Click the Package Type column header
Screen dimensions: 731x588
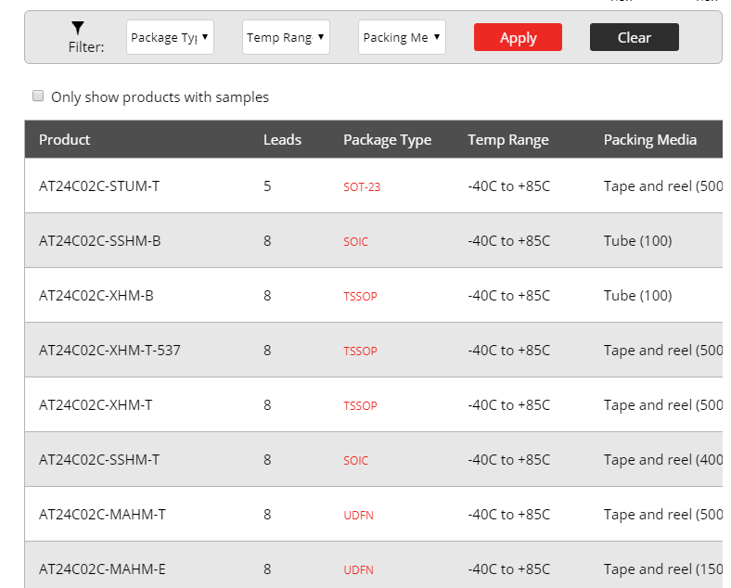[x=388, y=140]
